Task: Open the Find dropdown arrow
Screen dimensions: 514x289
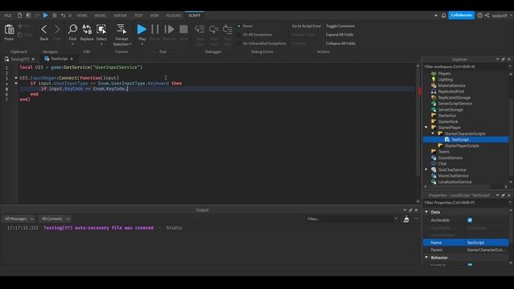Action: [72, 44]
